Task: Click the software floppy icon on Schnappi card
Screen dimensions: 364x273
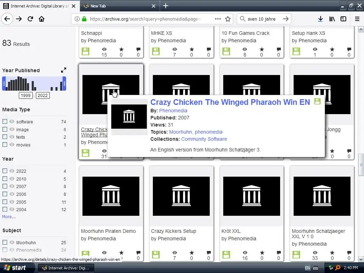Action: [85, 51]
